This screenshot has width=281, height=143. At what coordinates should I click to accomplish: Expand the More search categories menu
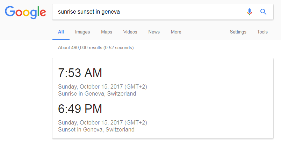tap(176, 32)
